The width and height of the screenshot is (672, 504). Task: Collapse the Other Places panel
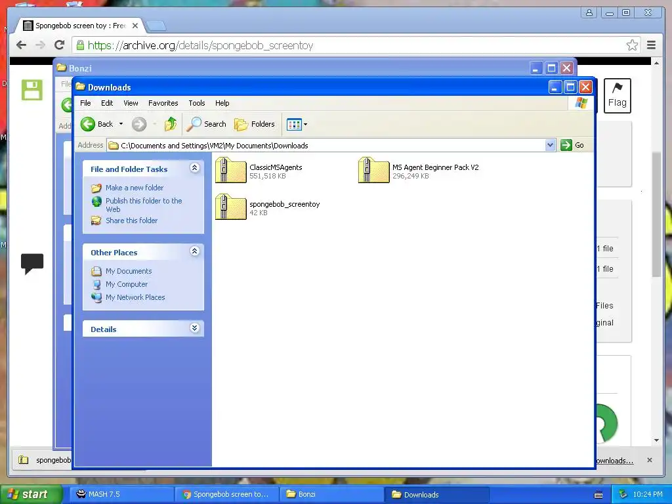194,251
